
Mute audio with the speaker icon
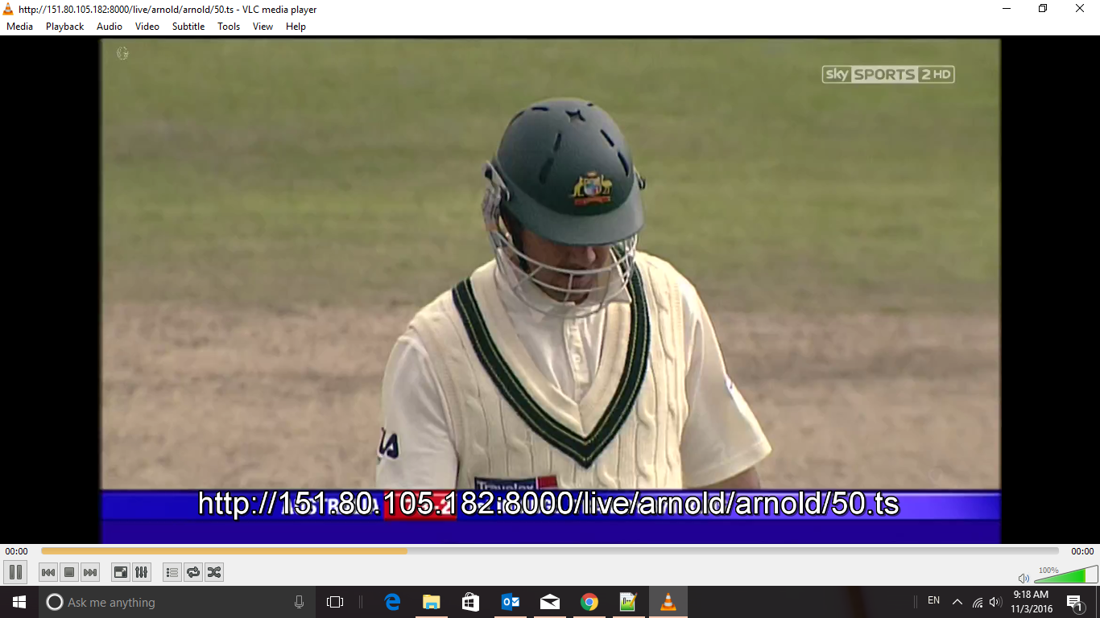click(x=1023, y=578)
